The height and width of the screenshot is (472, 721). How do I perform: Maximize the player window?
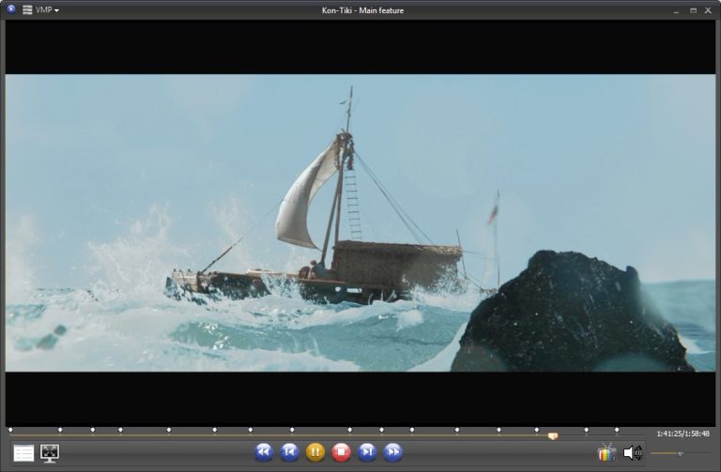click(x=693, y=9)
